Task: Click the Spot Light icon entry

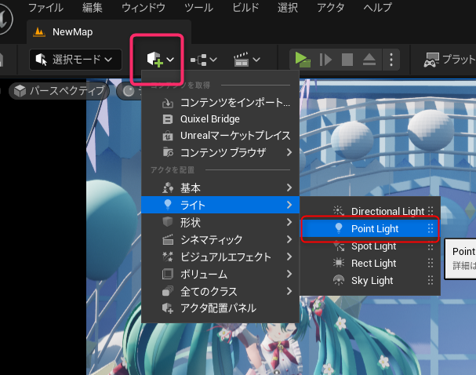Action: pyautogui.click(x=339, y=246)
